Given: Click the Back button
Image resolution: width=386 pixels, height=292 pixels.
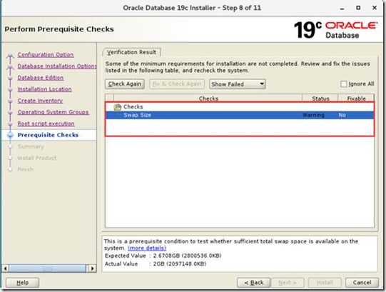Looking at the screenshot, I should pyautogui.click(x=254, y=283).
